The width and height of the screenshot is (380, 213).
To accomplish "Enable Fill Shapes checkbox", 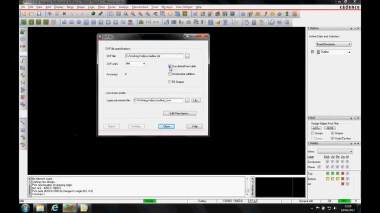I will point(170,82).
